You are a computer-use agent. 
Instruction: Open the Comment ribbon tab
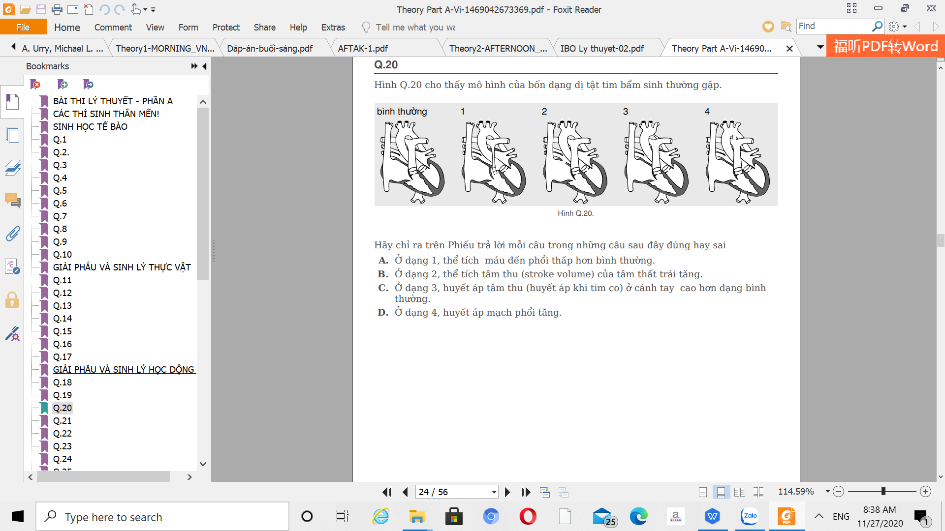click(x=113, y=28)
